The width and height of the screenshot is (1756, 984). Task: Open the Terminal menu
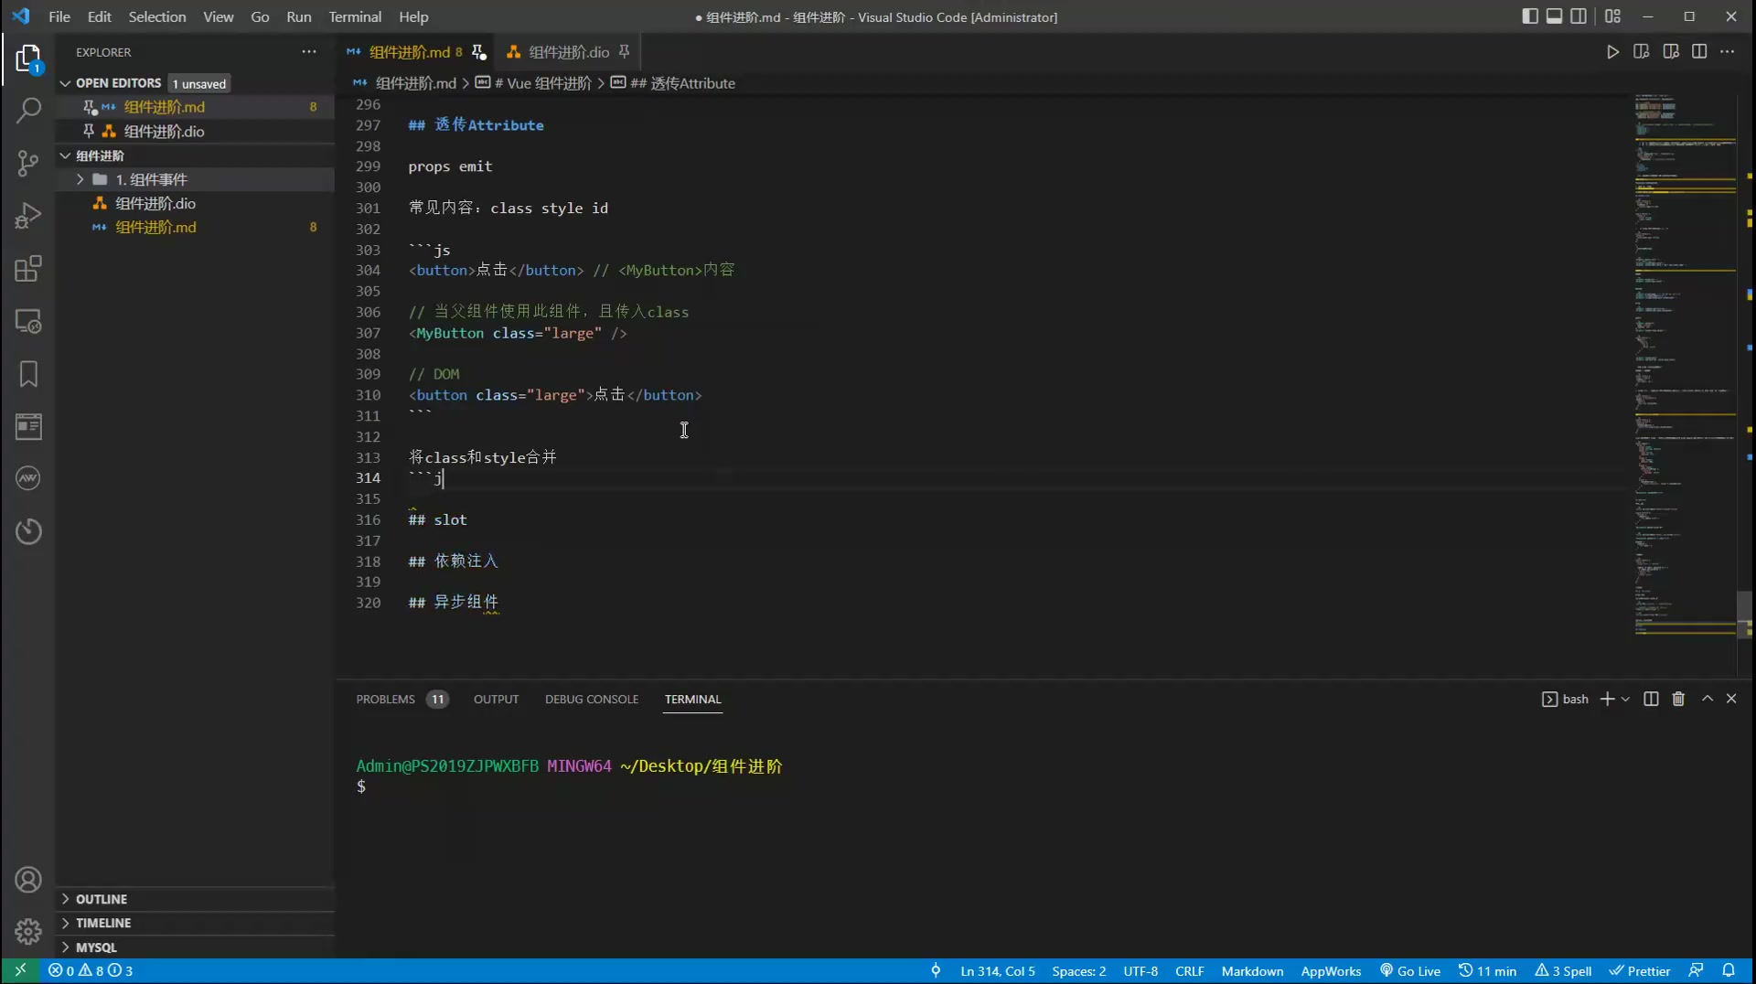pyautogui.click(x=355, y=16)
